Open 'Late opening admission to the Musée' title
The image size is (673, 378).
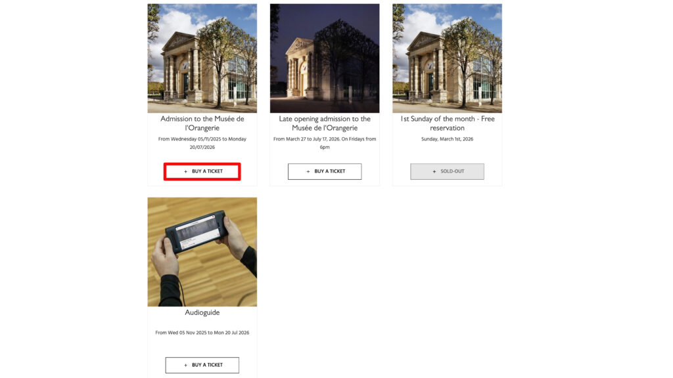[x=325, y=123]
